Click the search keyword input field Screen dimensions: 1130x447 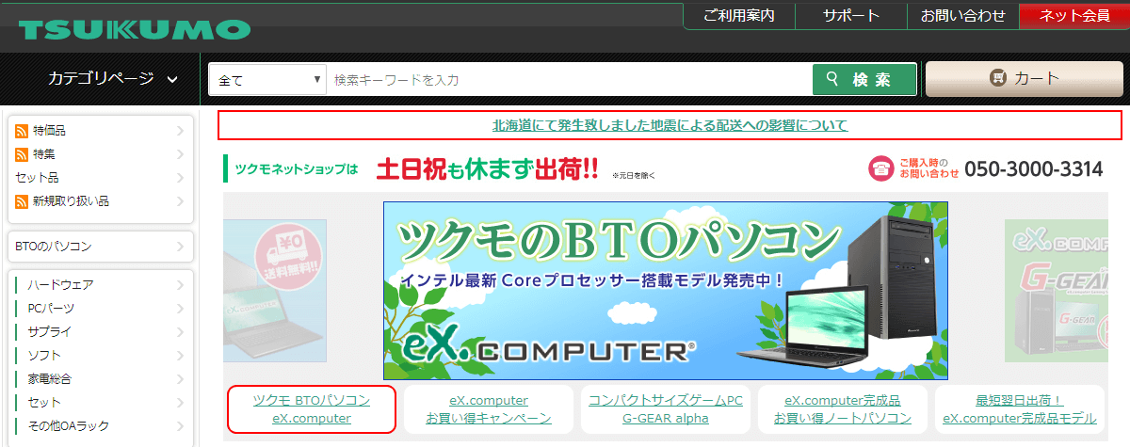(569, 80)
